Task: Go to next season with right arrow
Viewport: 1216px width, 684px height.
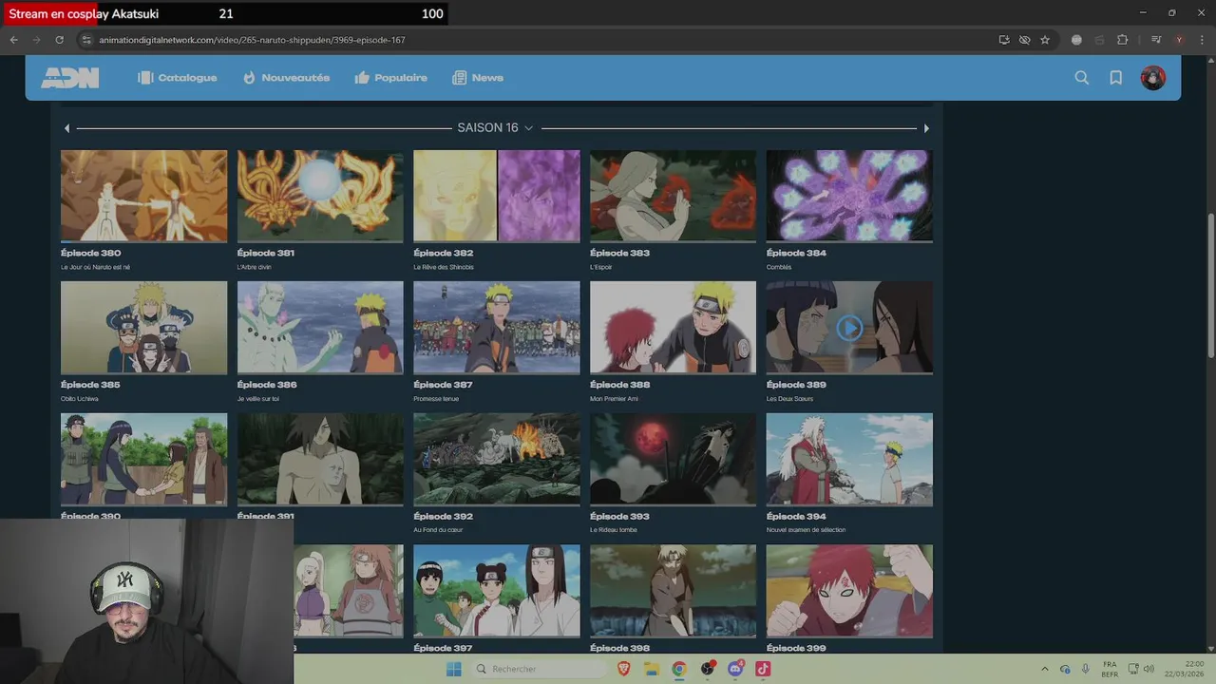Action: pos(926,128)
